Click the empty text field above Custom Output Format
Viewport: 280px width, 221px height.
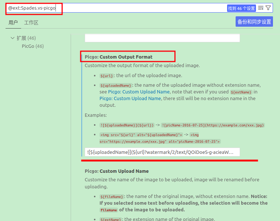coord(162,38)
